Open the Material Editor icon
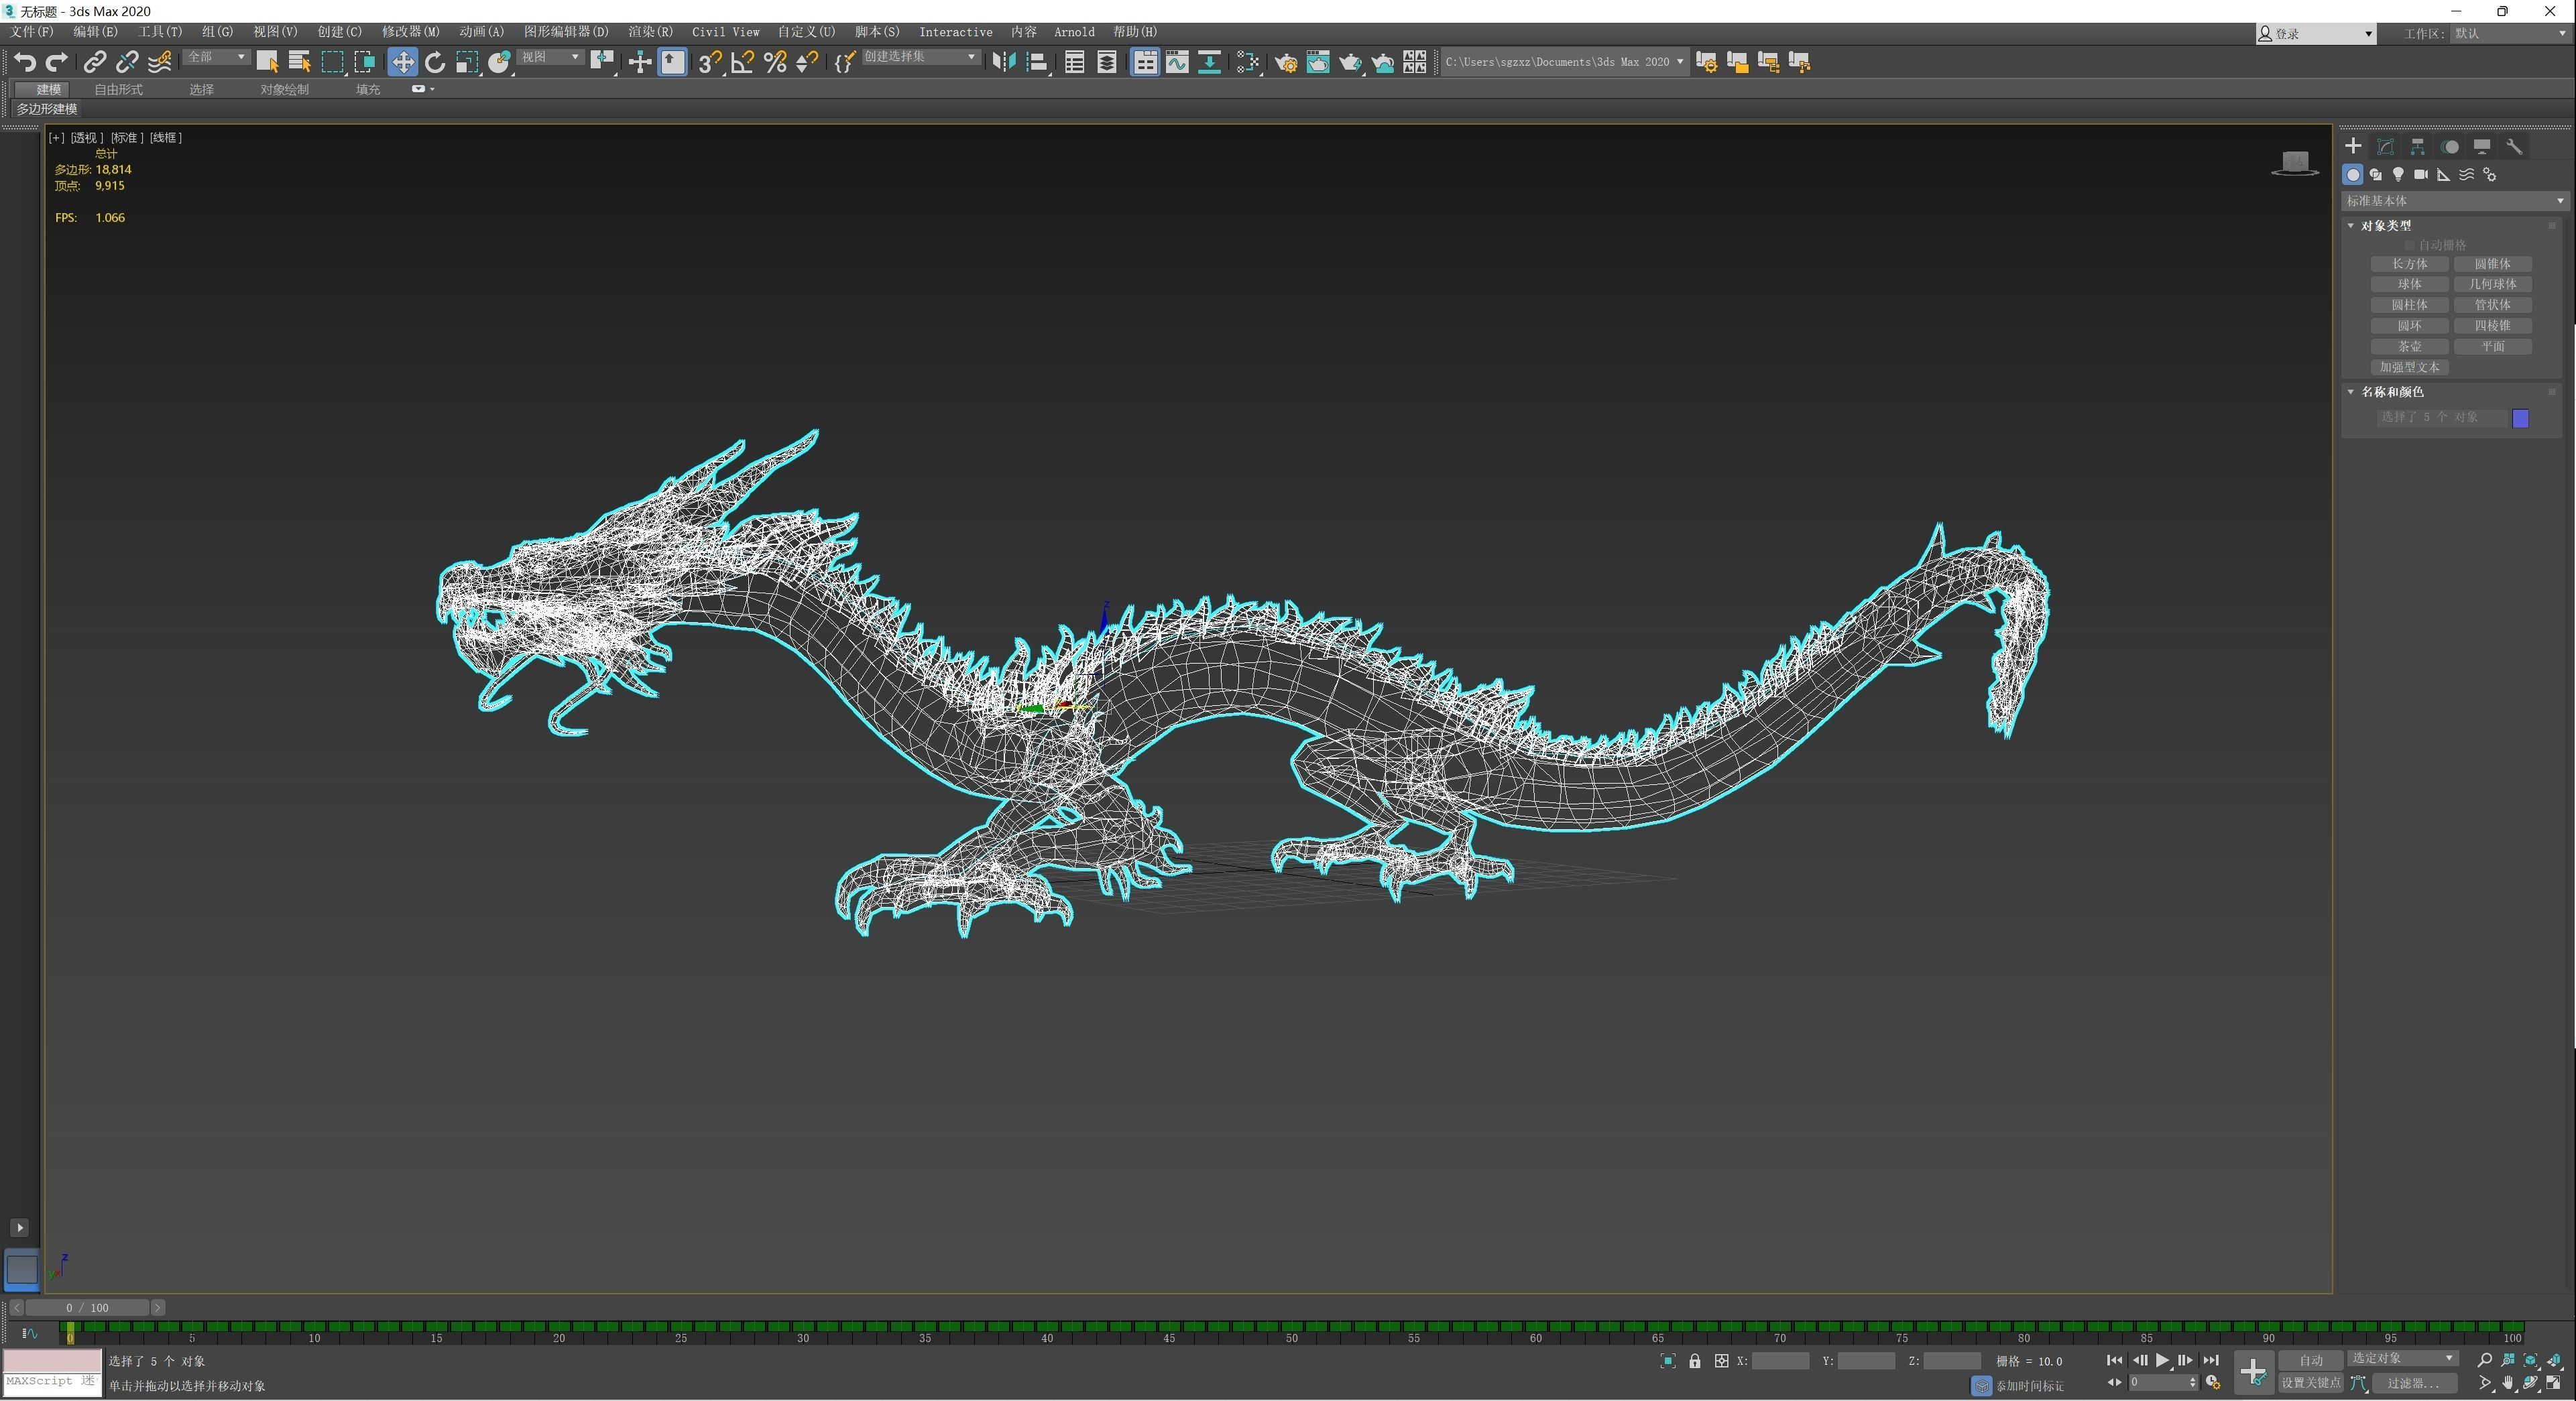2576x1401 pixels. pyautogui.click(x=1247, y=62)
